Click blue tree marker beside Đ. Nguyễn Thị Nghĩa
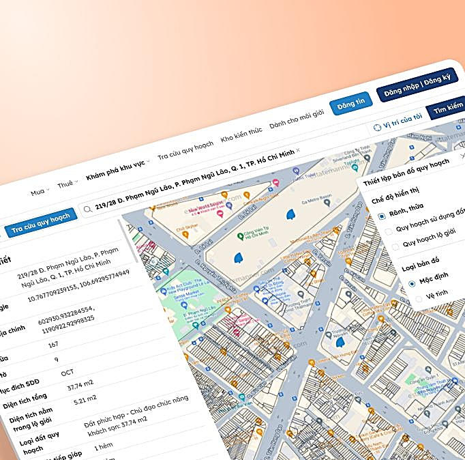Viewport: 465px width, 460px height. point(239,258)
